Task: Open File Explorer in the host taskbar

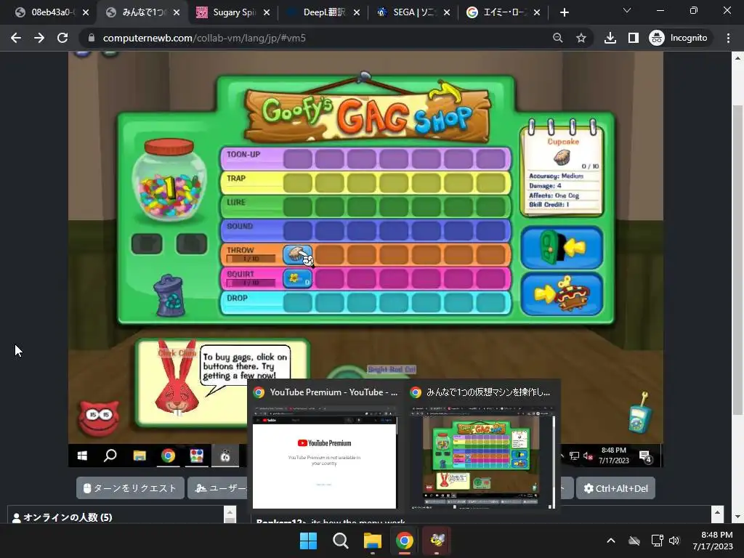Action: click(x=373, y=541)
